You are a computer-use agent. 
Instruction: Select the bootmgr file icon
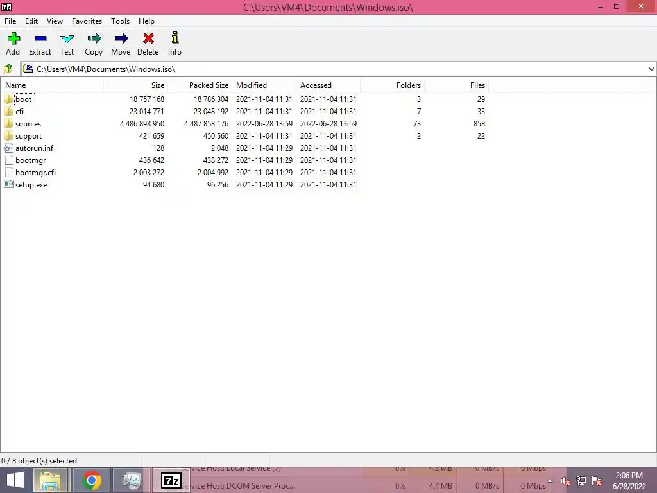coord(9,160)
